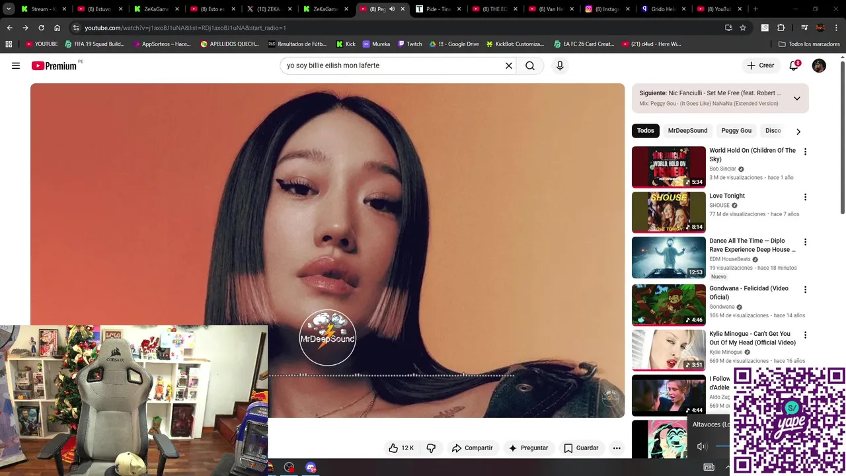Open the YOUTUBE bookmark
This screenshot has height=476, width=846.
coord(42,44)
